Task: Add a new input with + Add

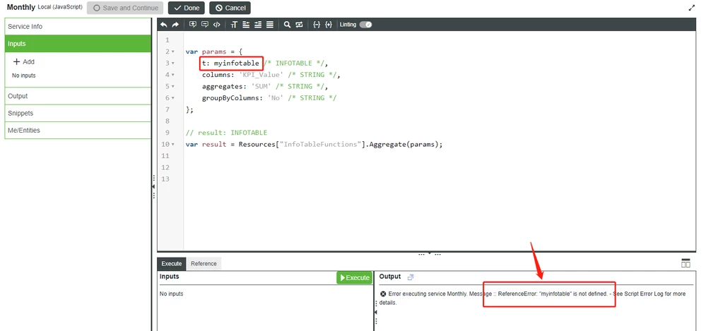Action: click(24, 61)
